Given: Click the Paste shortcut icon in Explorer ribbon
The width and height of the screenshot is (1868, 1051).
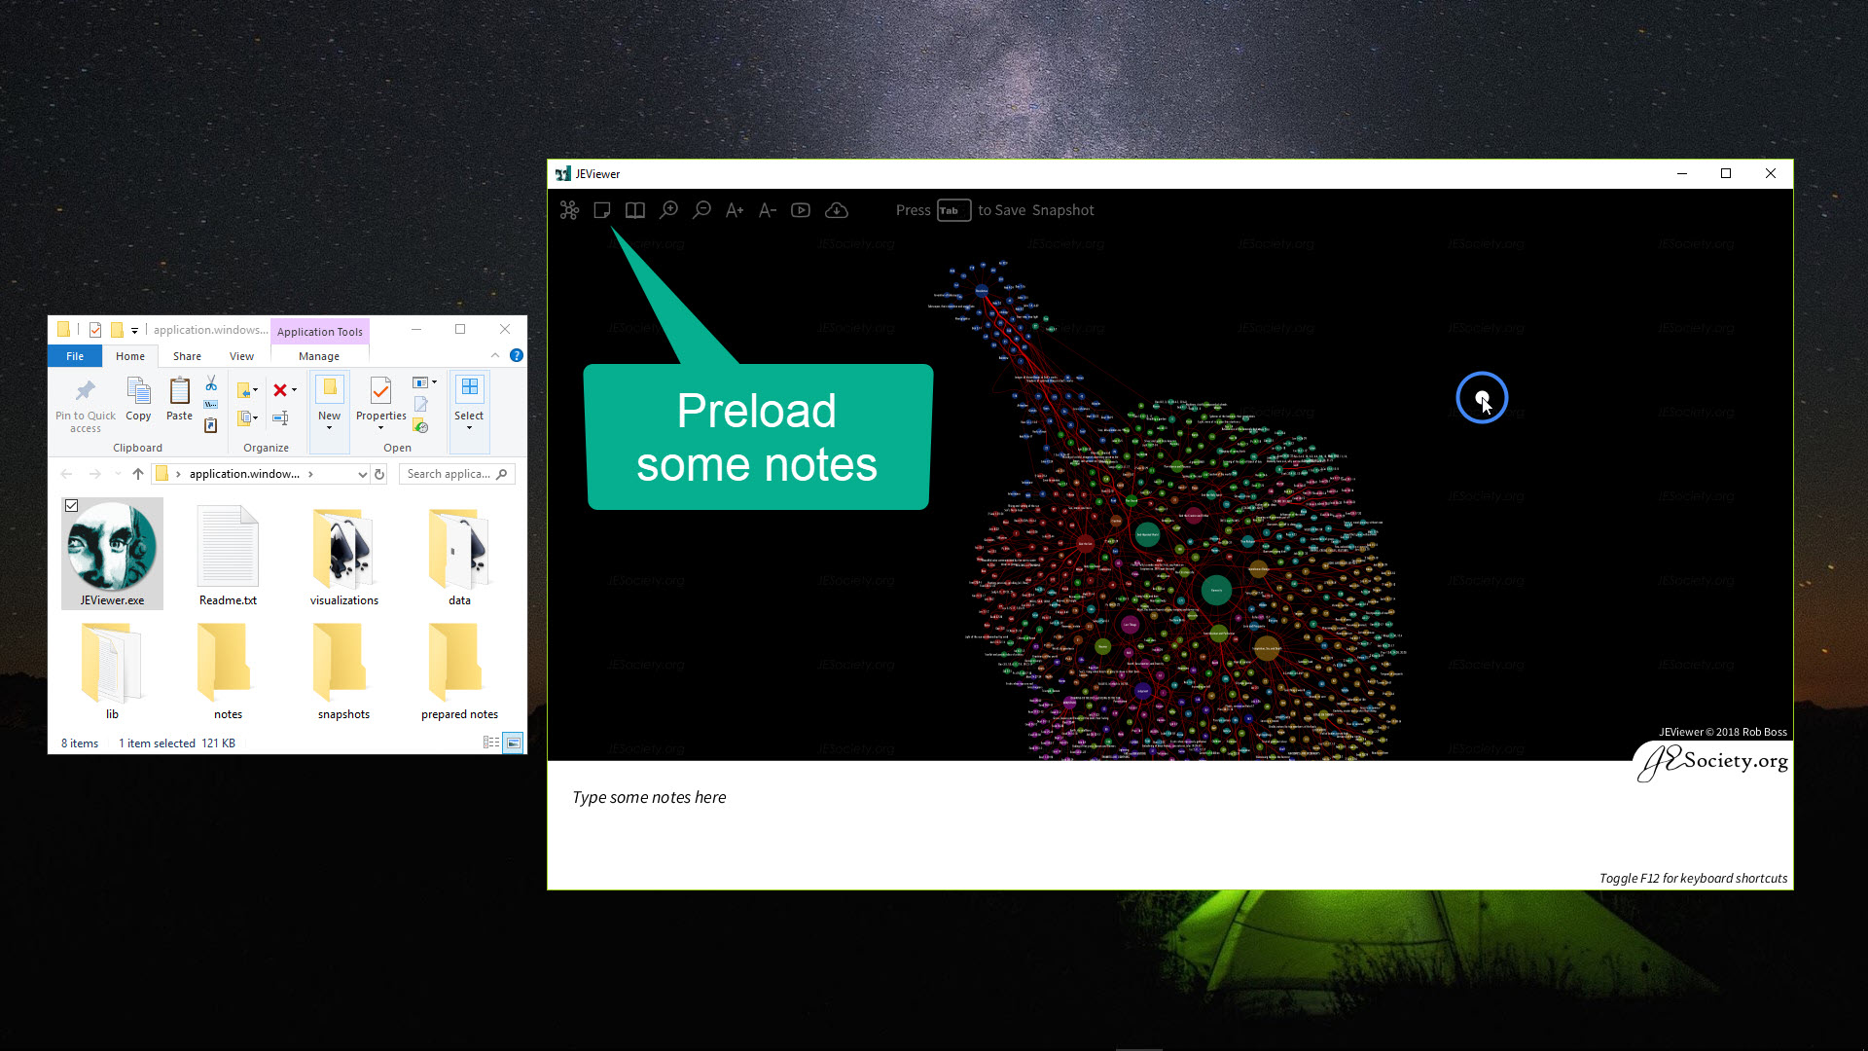Looking at the screenshot, I should click(211, 424).
